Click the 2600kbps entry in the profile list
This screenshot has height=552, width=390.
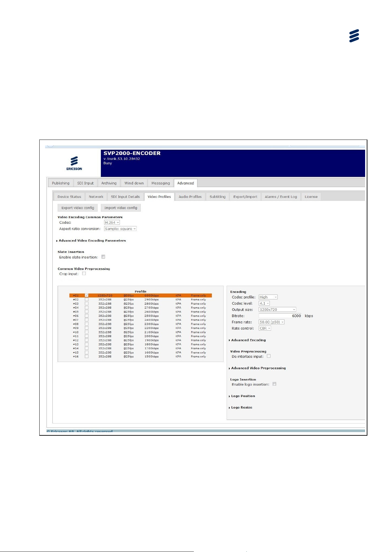click(x=152, y=312)
